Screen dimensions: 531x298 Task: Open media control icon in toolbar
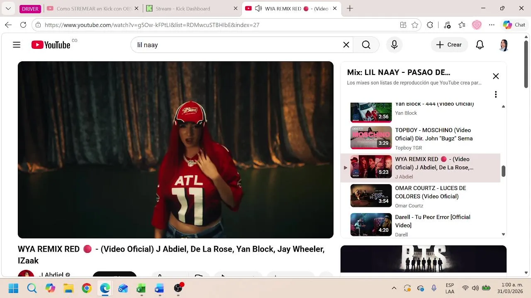click(447, 25)
